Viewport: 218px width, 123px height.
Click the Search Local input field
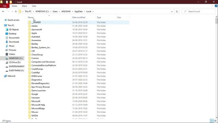[199, 11]
